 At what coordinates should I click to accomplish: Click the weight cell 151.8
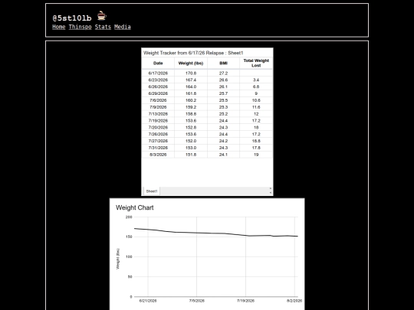click(191, 155)
